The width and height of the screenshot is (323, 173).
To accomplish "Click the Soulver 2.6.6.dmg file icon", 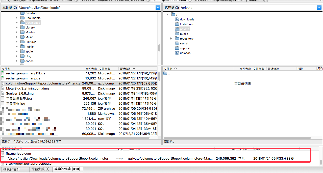I will tap(3, 94).
